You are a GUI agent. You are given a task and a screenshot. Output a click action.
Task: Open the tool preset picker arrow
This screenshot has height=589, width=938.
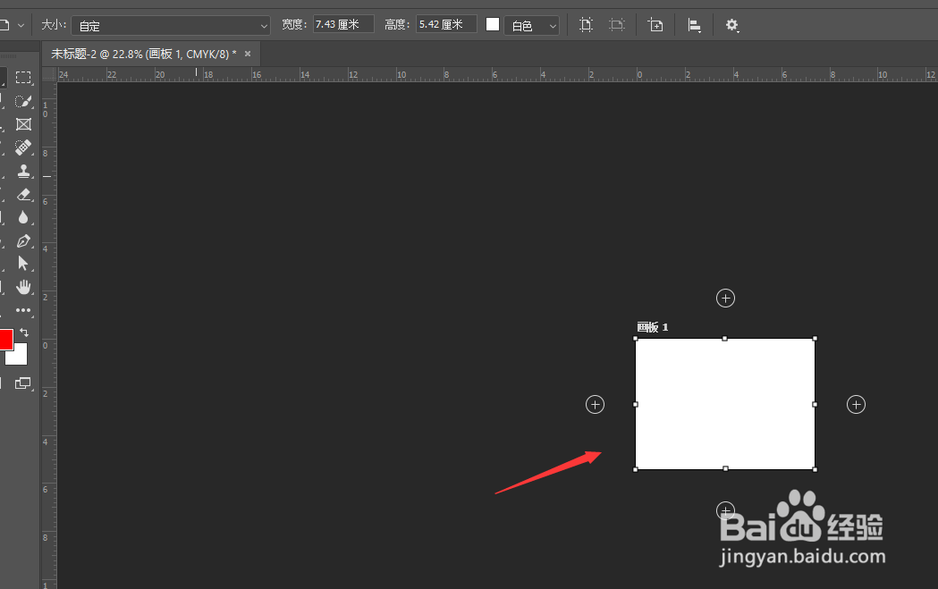tap(21, 25)
